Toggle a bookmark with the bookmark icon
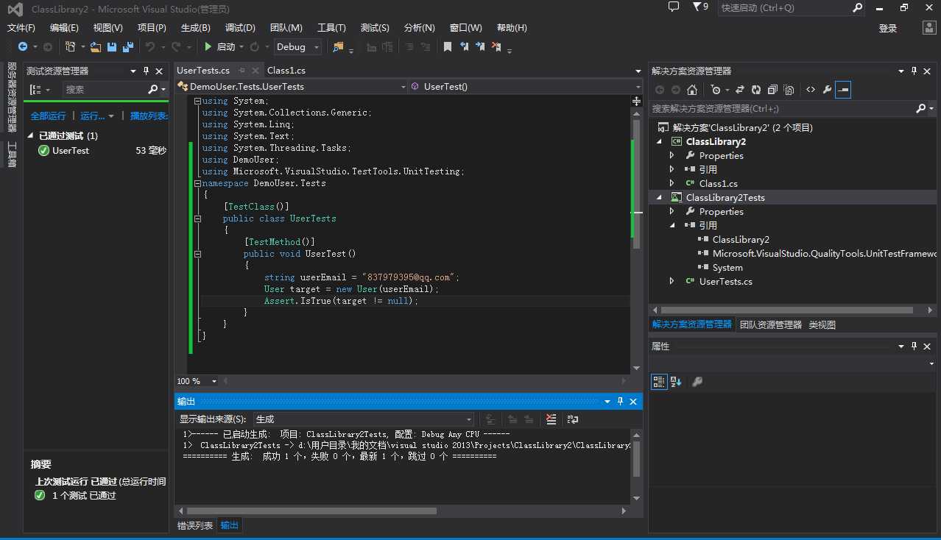Image resolution: width=941 pixels, height=540 pixels. pyautogui.click(x=448, y=47)
